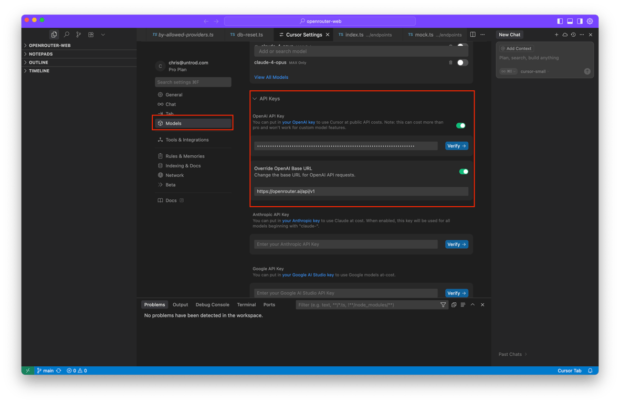Click the Anthropic API Key input field
The width and height of the screenshot is (620, 403).
[x=345, y=244]
